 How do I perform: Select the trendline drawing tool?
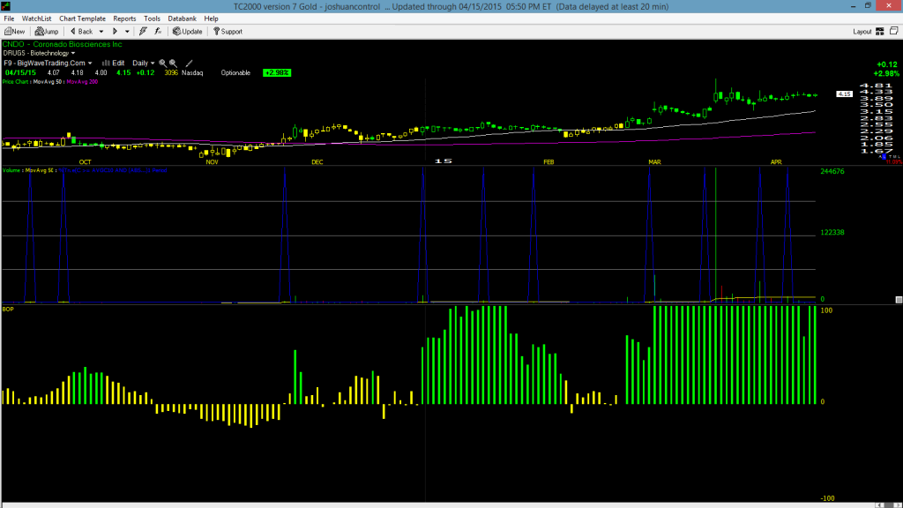pos(189,63)
